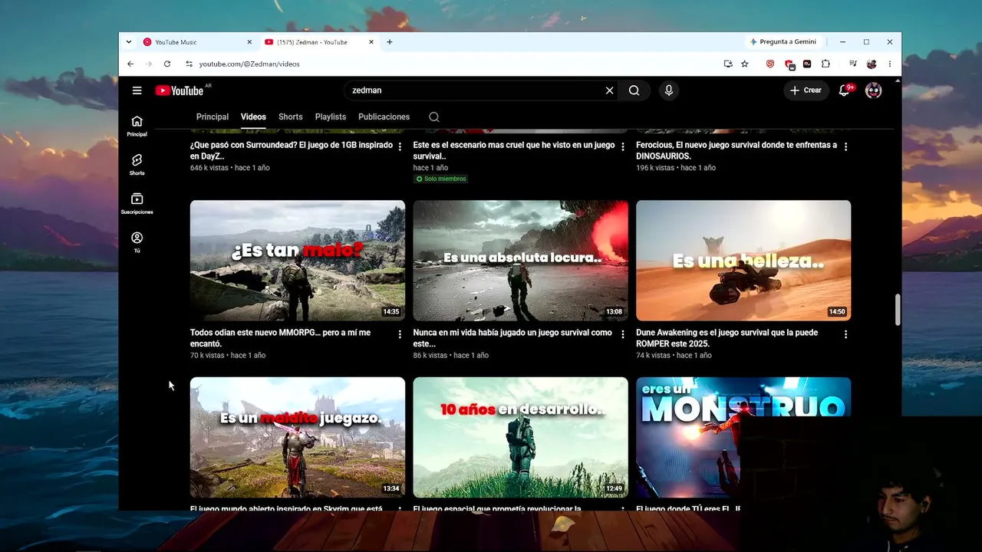Open 'Este es el escenario mas cruel' title
Viewport: 982px width, 552px height.
[514, 150]
